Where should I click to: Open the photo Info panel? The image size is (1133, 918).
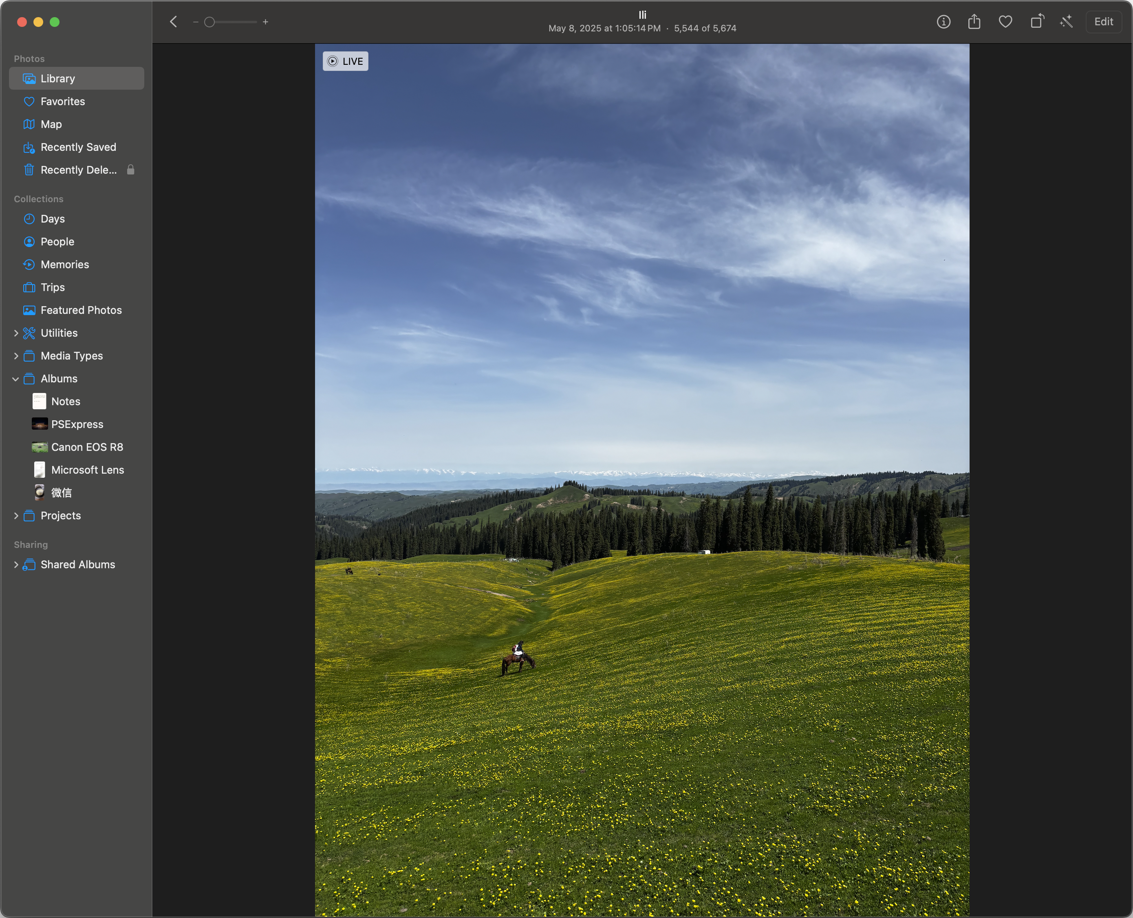(x=943, y=22)
